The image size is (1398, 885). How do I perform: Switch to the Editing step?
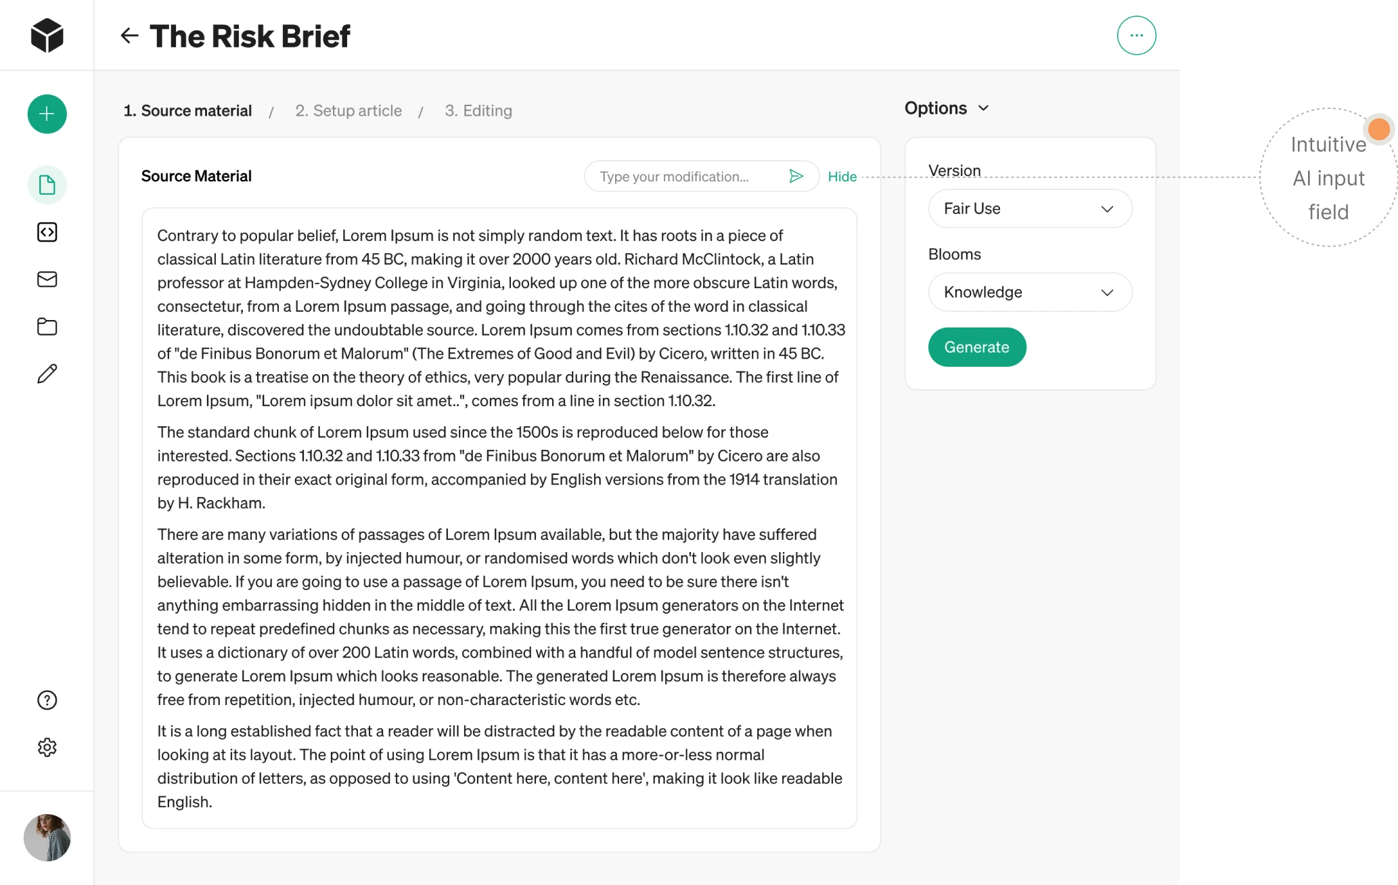click(478, 110)
